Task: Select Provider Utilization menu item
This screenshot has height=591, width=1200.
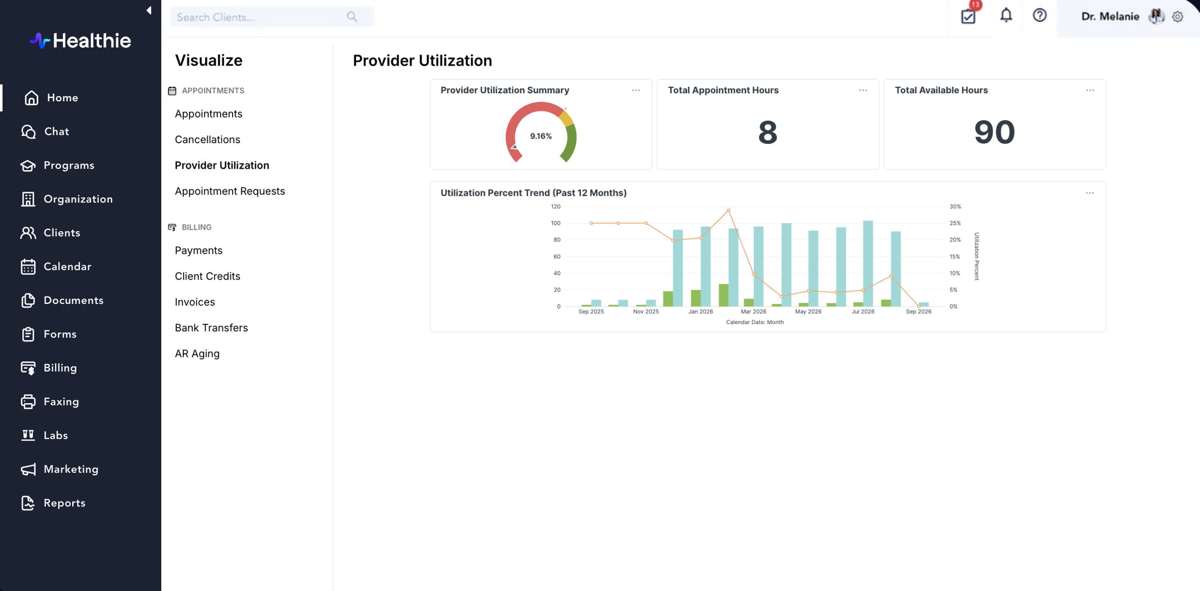Action: [x=222, y=165]
